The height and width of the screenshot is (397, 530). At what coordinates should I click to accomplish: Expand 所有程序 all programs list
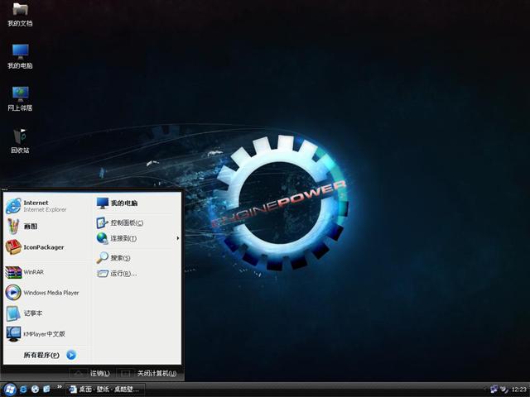click(x=50, y=355)
